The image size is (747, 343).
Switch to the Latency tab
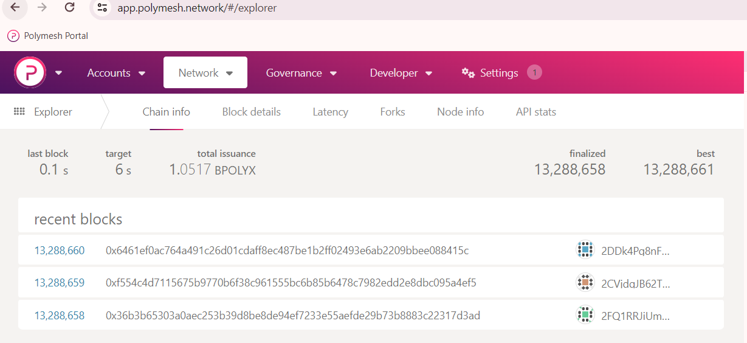[331, 112]
